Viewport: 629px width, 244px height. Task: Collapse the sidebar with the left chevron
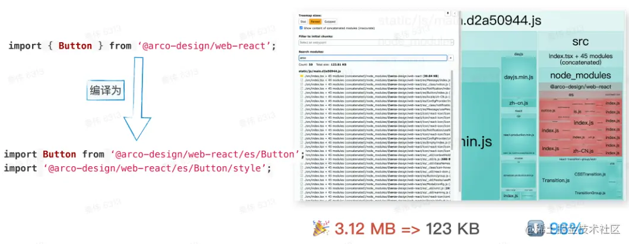(455, 13)
